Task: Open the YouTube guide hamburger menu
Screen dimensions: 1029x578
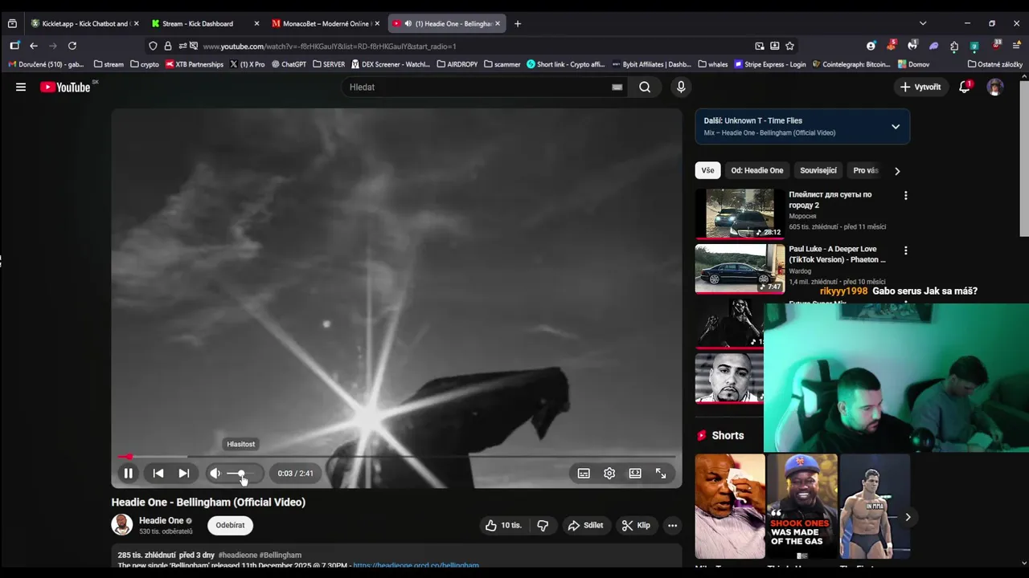Action: pos(21,87)
